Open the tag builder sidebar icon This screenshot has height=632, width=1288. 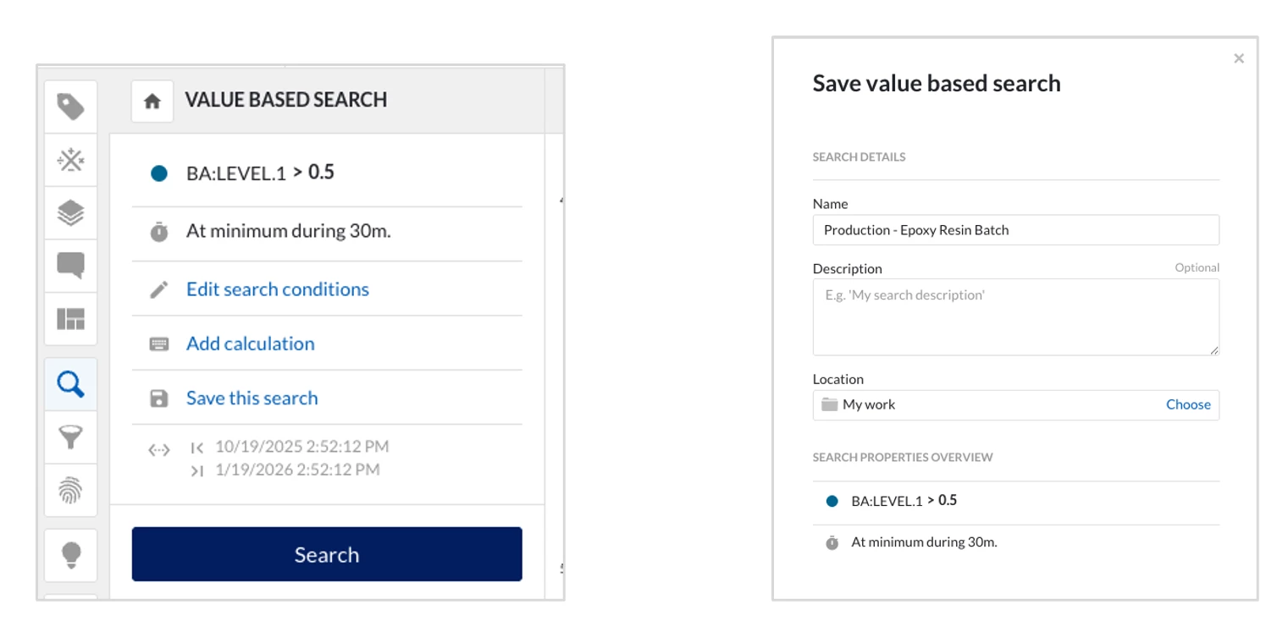pos(70,107)
